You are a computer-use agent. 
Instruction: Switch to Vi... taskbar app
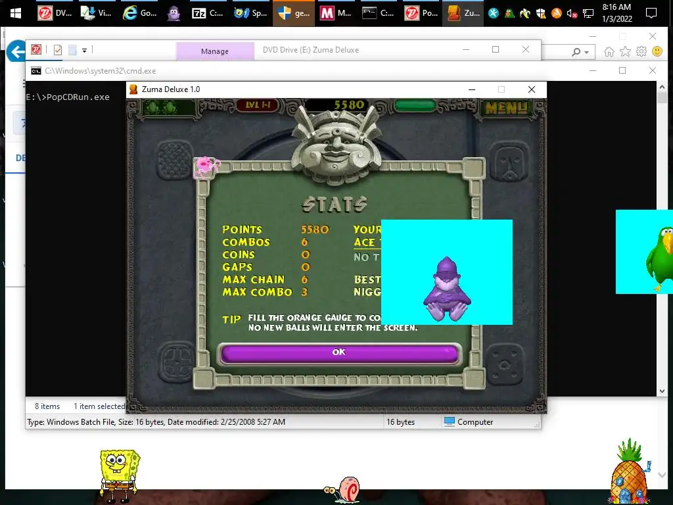click(97, 13)
